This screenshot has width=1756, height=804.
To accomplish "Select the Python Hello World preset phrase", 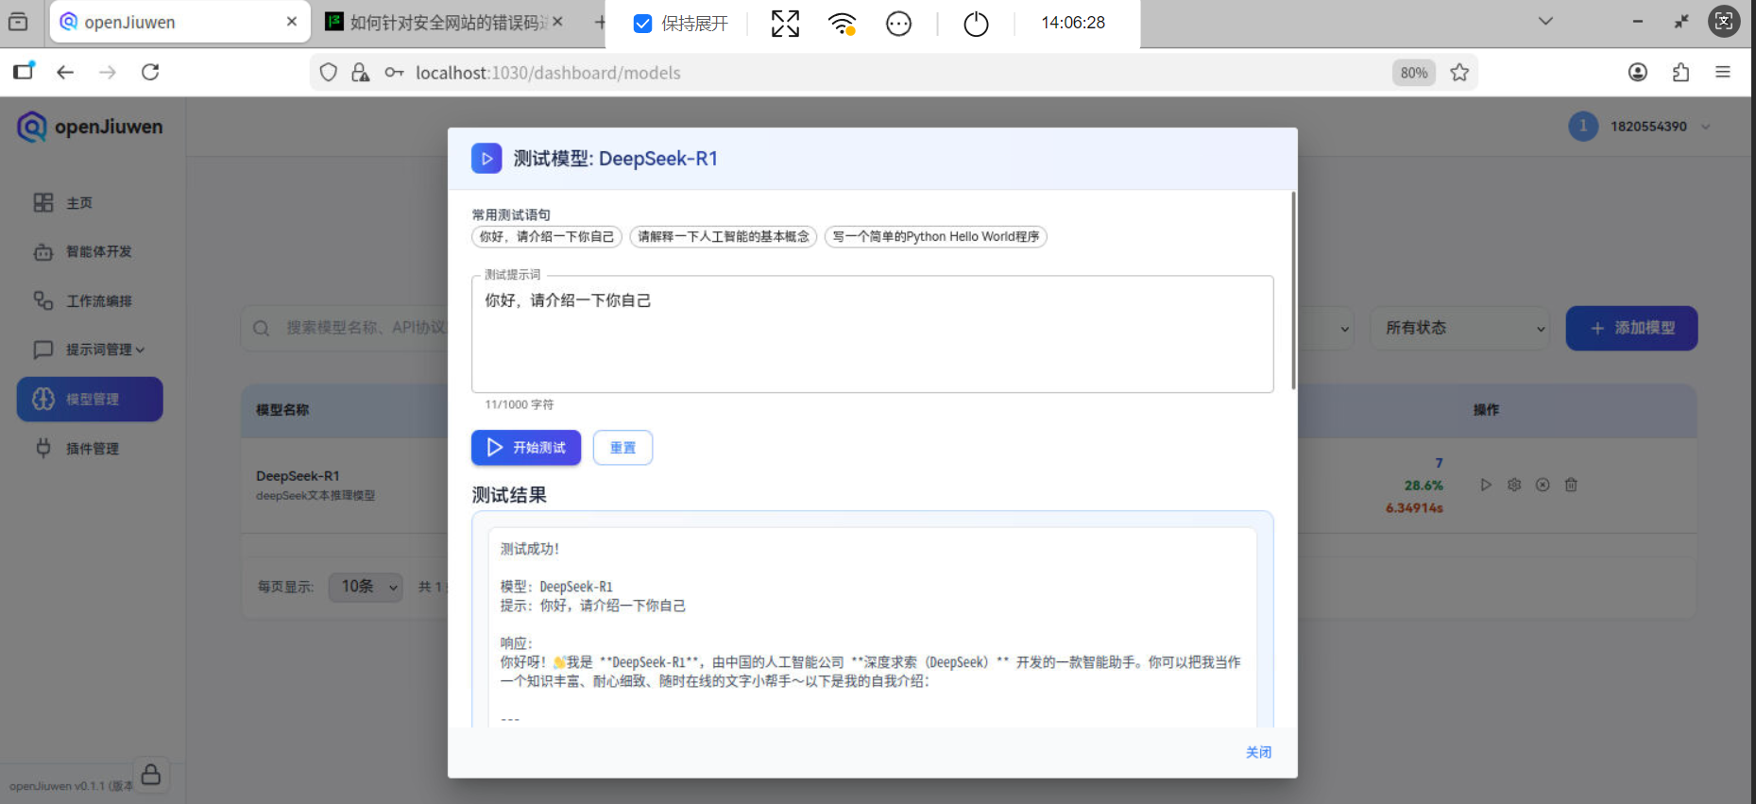I will pos(936,237).
